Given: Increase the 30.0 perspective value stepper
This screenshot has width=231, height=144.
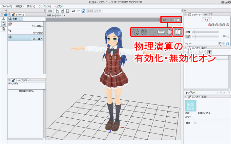Looking at the screenshot, I should [x=228, y=36].
